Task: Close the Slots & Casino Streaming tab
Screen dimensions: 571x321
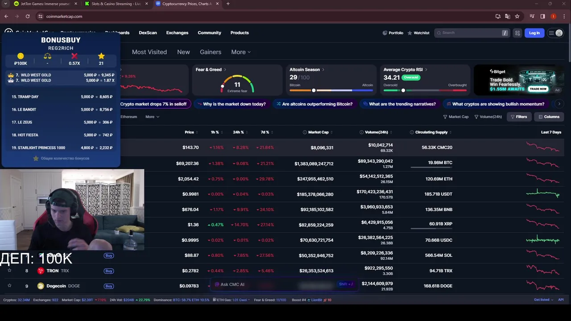Action: click(x=147, y=4)
